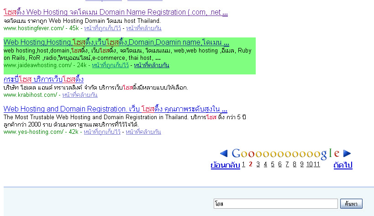
Task: Open similar pages link for jaideawhosting.com
Action: [x=152, y=65]
